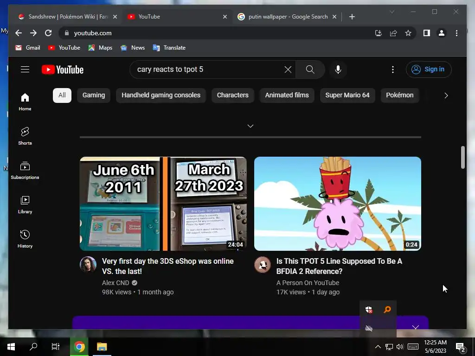
Task: Click the page vertical scrollbar thumb
Action: pos(462,158)
